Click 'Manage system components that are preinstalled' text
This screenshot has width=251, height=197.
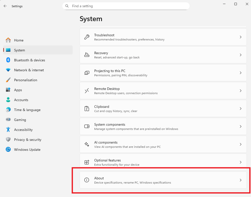tap(136, 129)
